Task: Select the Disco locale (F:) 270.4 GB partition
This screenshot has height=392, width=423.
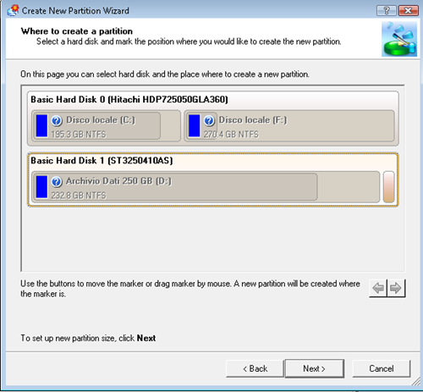Action: [x=289, y=126]
